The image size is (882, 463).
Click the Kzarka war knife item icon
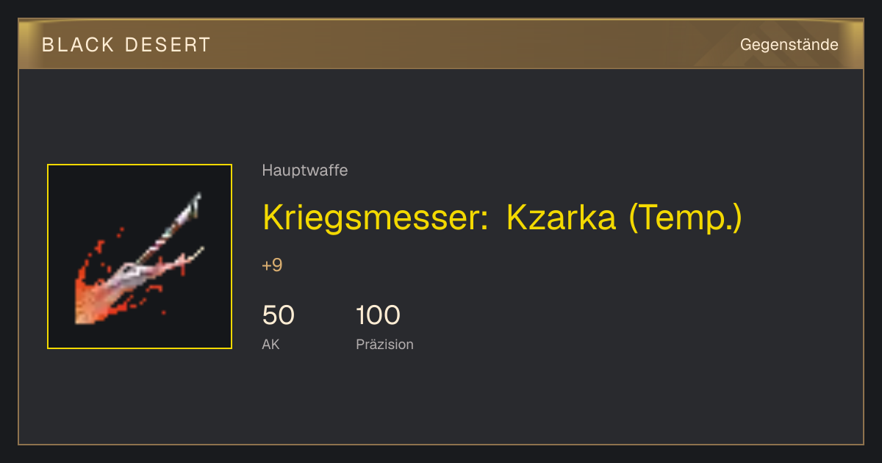tap(140, 256)
